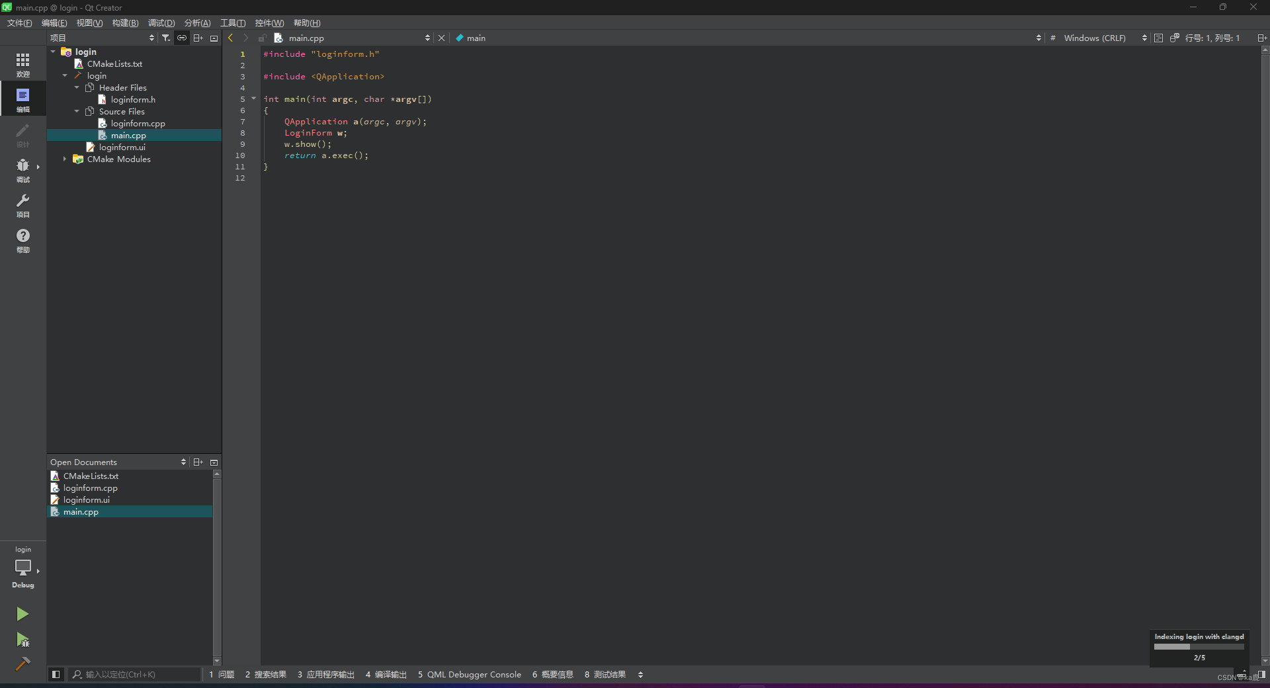This screenshot has width=1270, height=688.
Task: Fold the main function at line 5
Action: pos(253,99)
